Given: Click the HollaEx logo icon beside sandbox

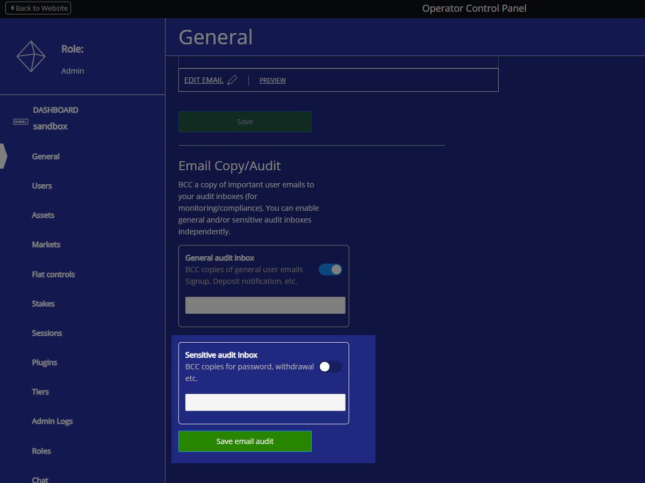Looking at the screenshot, I should pos(20,122).
